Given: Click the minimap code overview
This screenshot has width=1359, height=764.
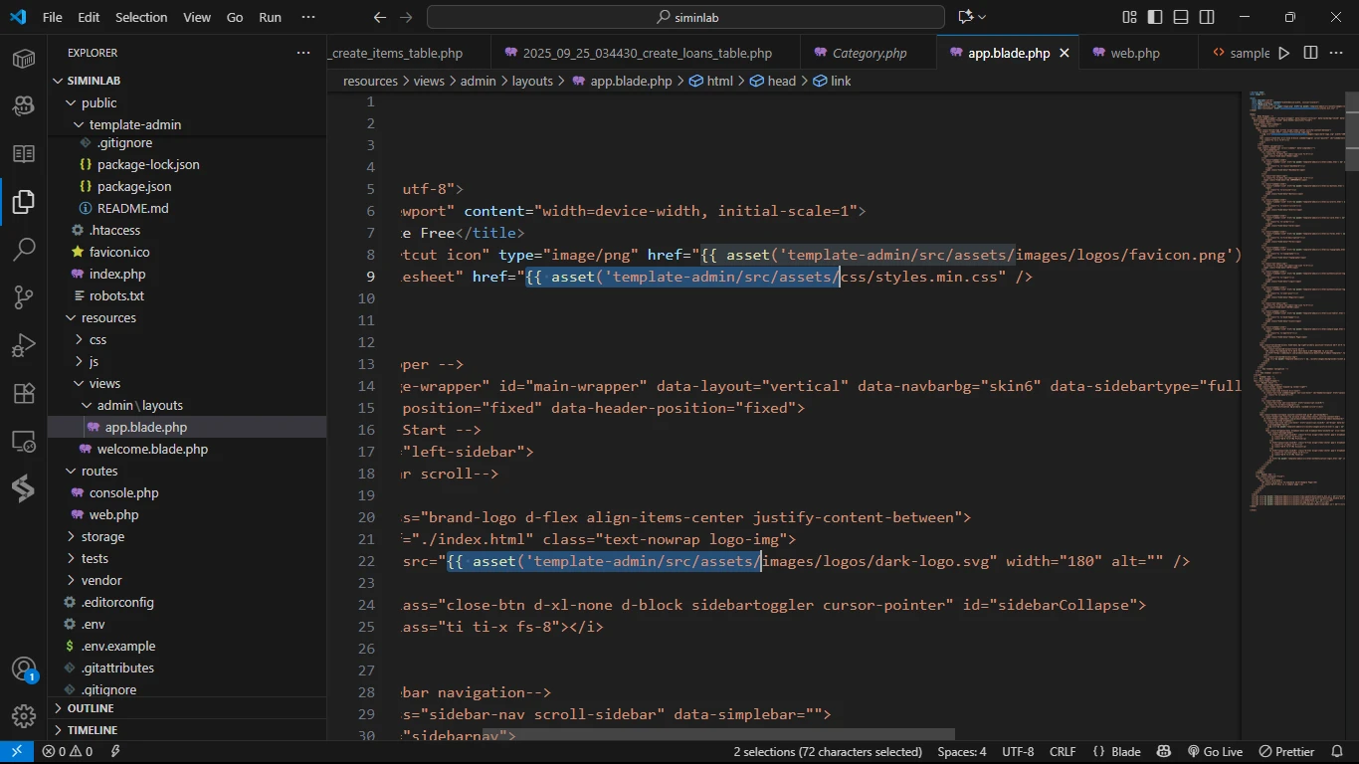Looking at the screenshot, I should (x=1293, y=298).
